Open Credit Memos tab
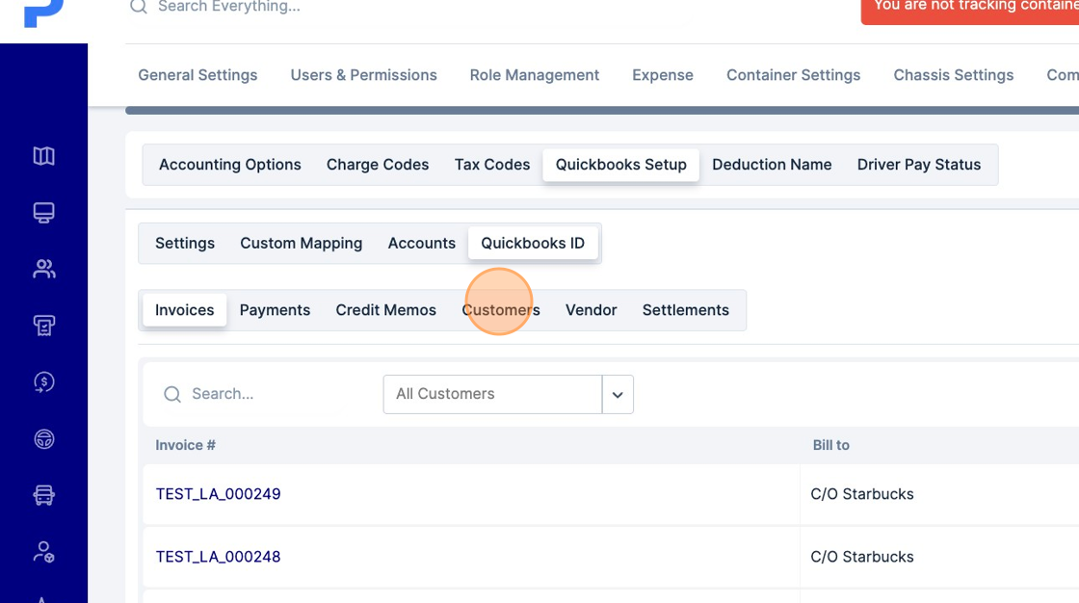 [x=385, y=310]
